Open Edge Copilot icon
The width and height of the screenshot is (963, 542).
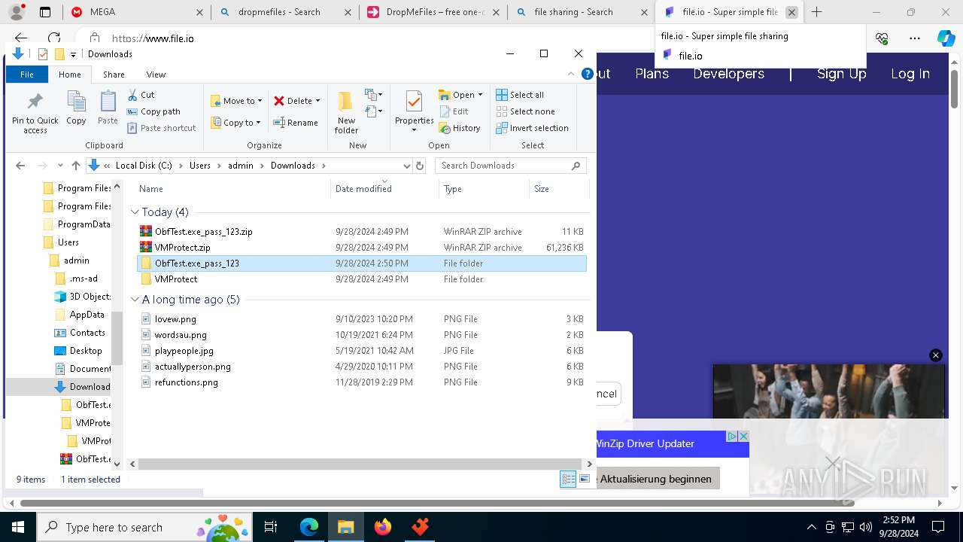pyautogui.click(x=946, y=38)
